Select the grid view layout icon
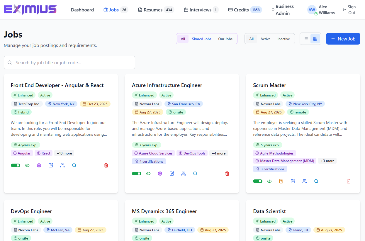Image resolution: width=365 pixels, height=241 pixels. 315,39
